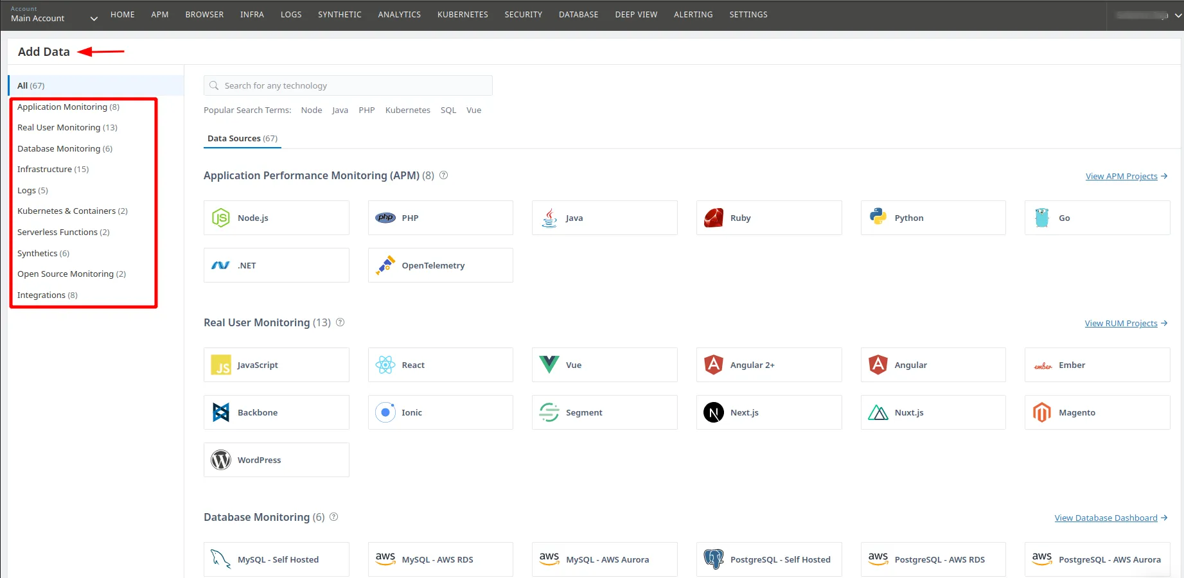Choose PostgreSQL - AWS Aurora card
Viewport: 1184px width, 578px height.
point(1097,559)
